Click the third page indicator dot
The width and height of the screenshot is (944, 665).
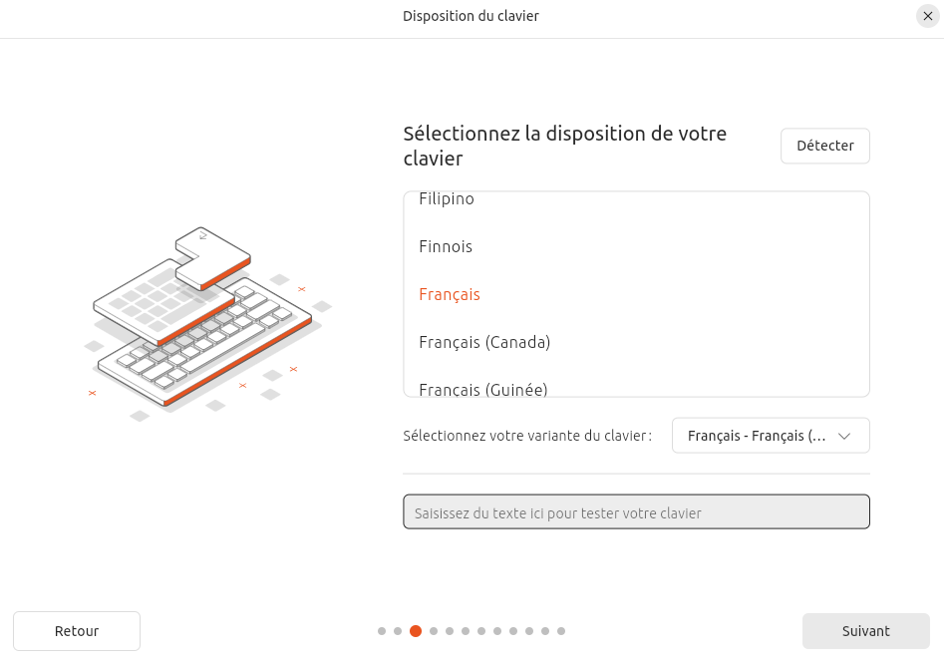415,631
